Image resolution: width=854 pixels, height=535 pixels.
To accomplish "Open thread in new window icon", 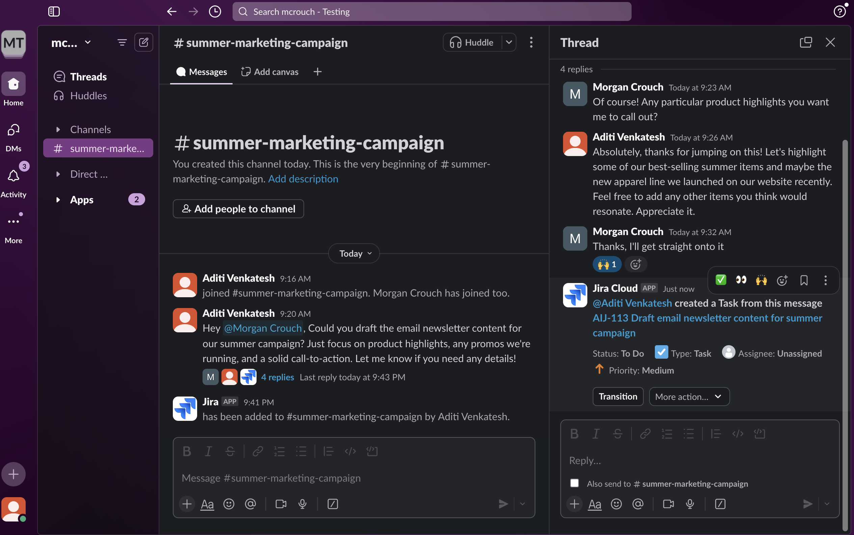I will point(805,43).
